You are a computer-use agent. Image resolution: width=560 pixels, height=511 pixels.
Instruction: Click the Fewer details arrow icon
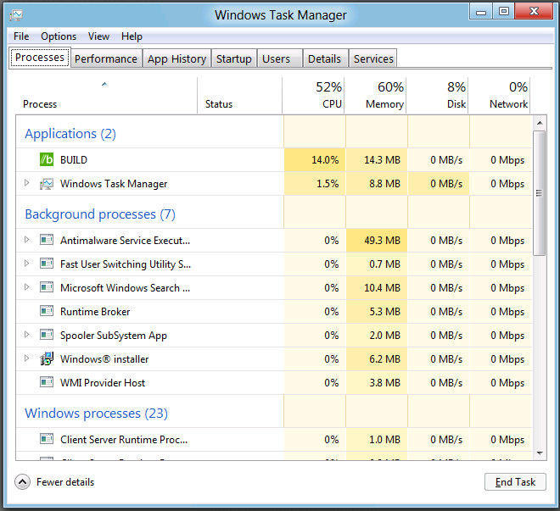23,482
